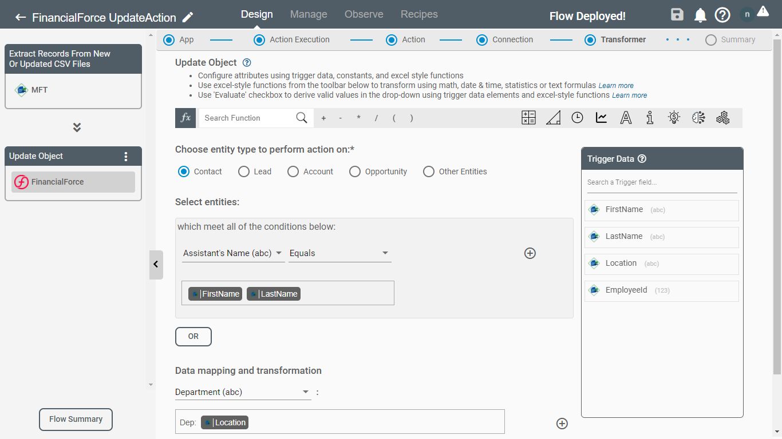The image size is (782, 439).
Task: Click the warning triangle alert icon
Action: 763,11
